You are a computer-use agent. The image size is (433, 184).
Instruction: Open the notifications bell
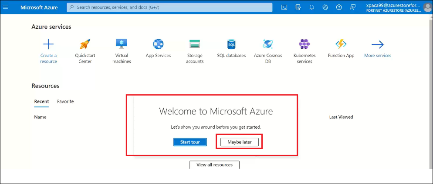pos(311,7)
